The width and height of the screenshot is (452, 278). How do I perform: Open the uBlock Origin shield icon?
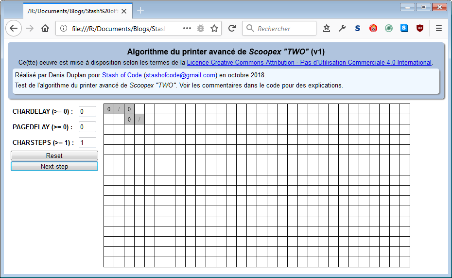coord(420,28)
